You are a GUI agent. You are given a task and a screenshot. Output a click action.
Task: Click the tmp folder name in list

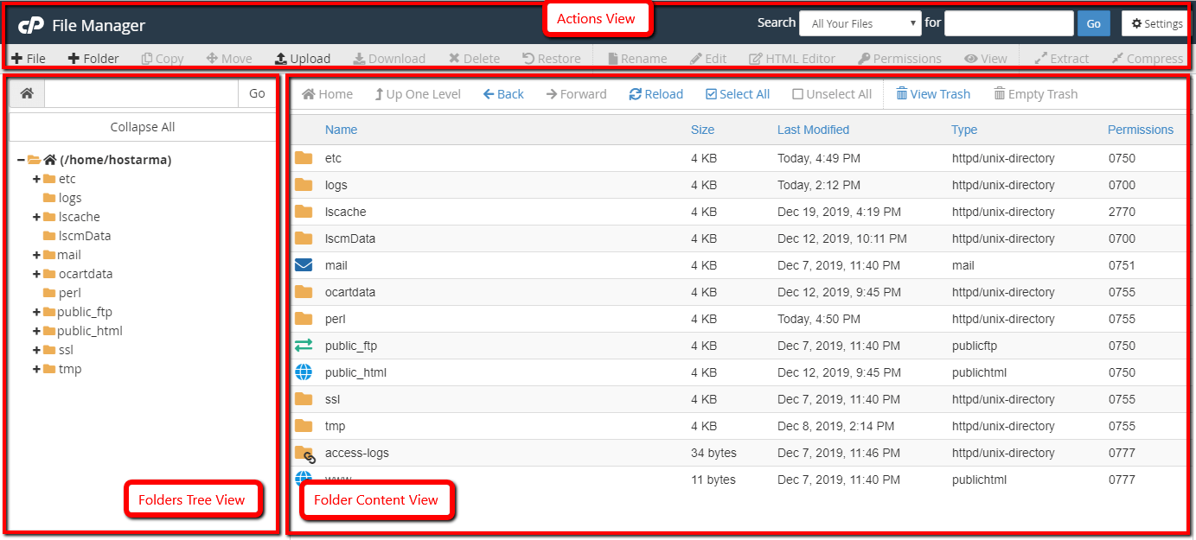335,426
